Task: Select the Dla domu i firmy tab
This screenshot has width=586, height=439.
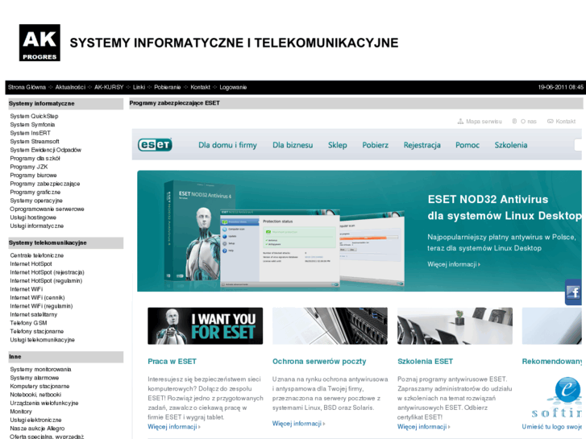Action: point(227,145)
